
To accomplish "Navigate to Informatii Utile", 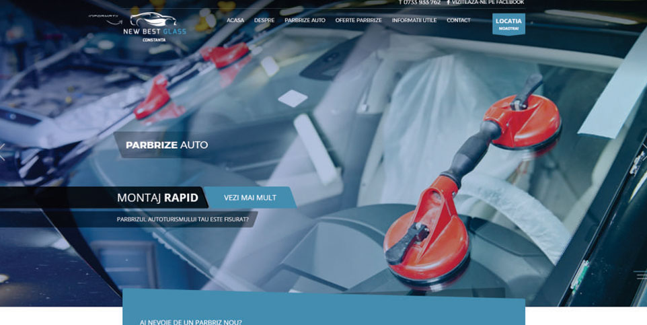I will (x=414, y=20).
